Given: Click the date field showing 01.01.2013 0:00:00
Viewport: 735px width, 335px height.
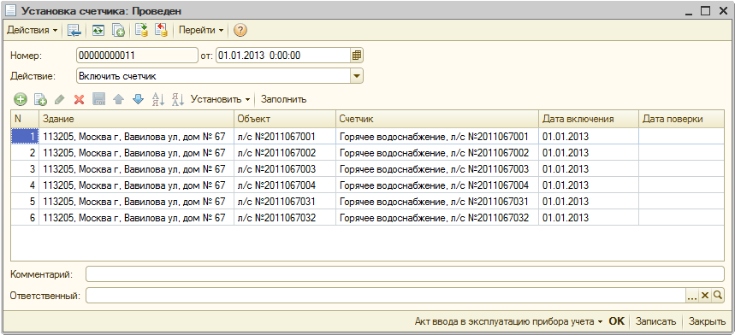Looking at the screenshot, I should tap(283, 56).
